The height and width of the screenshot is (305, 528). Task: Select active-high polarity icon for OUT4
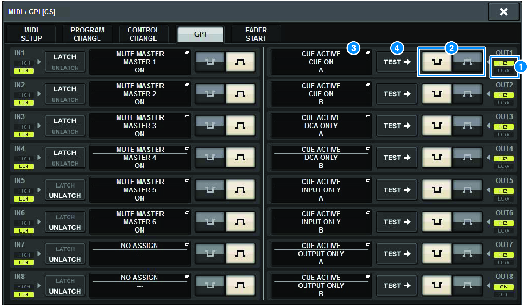coord(467,158)
